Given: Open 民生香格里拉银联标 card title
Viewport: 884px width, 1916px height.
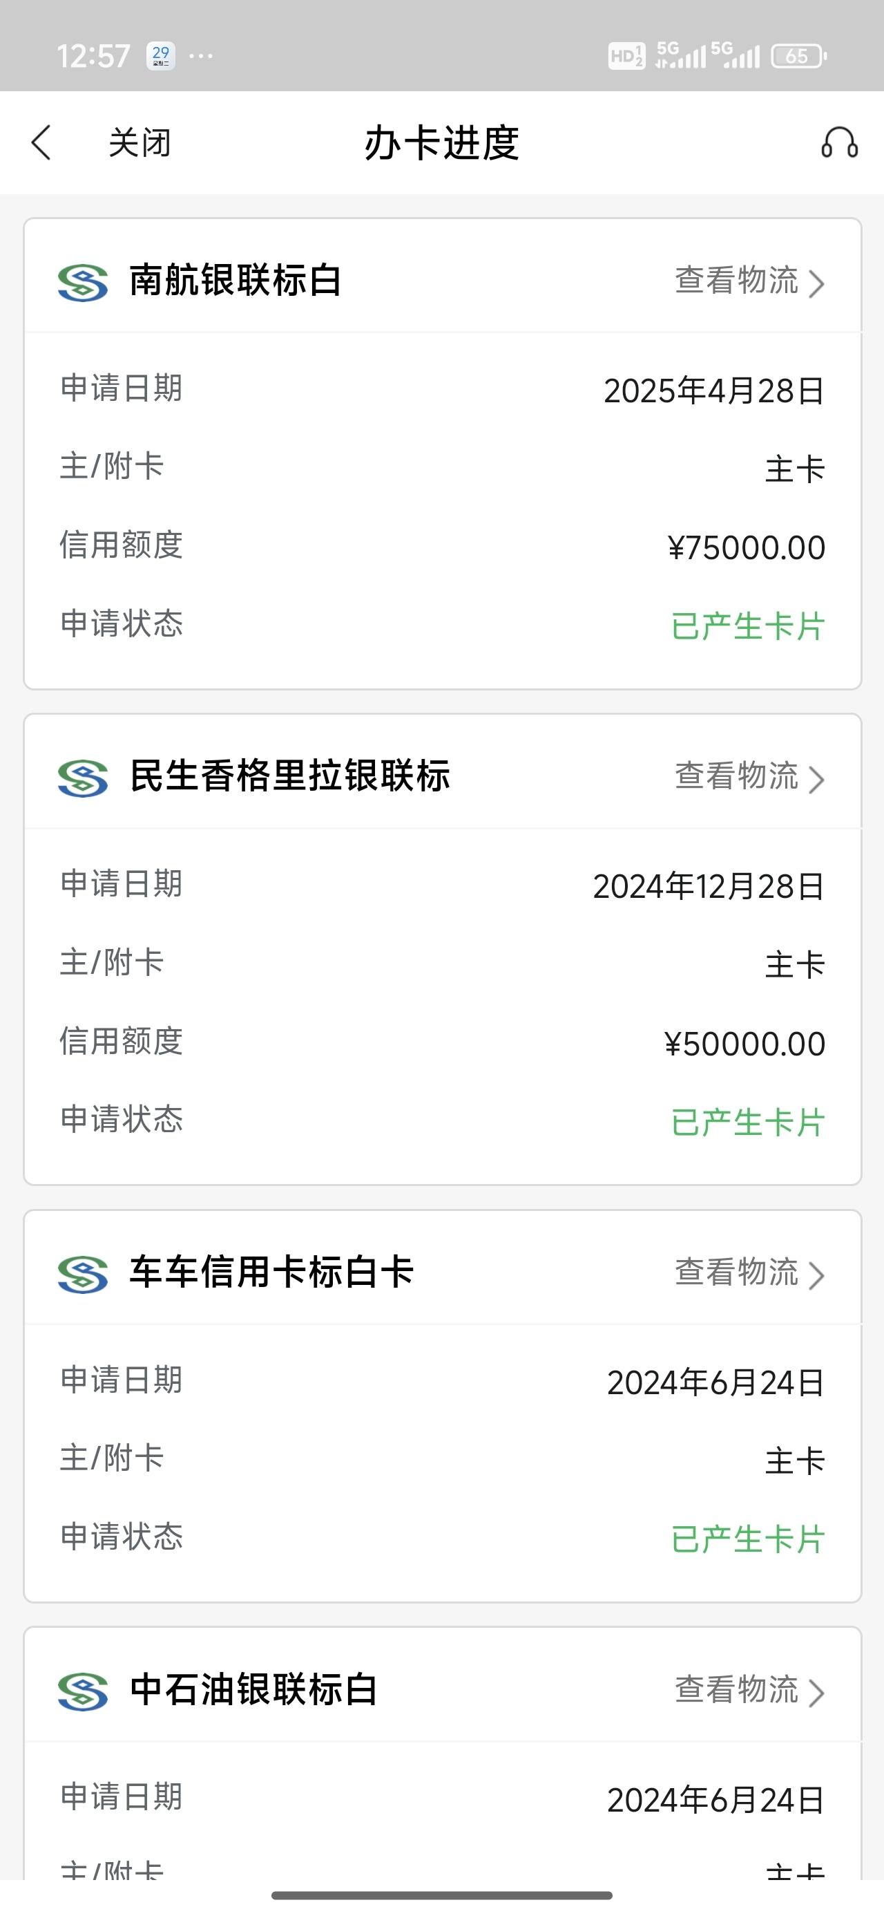Looking at the screenshot, I should (290, 776).
